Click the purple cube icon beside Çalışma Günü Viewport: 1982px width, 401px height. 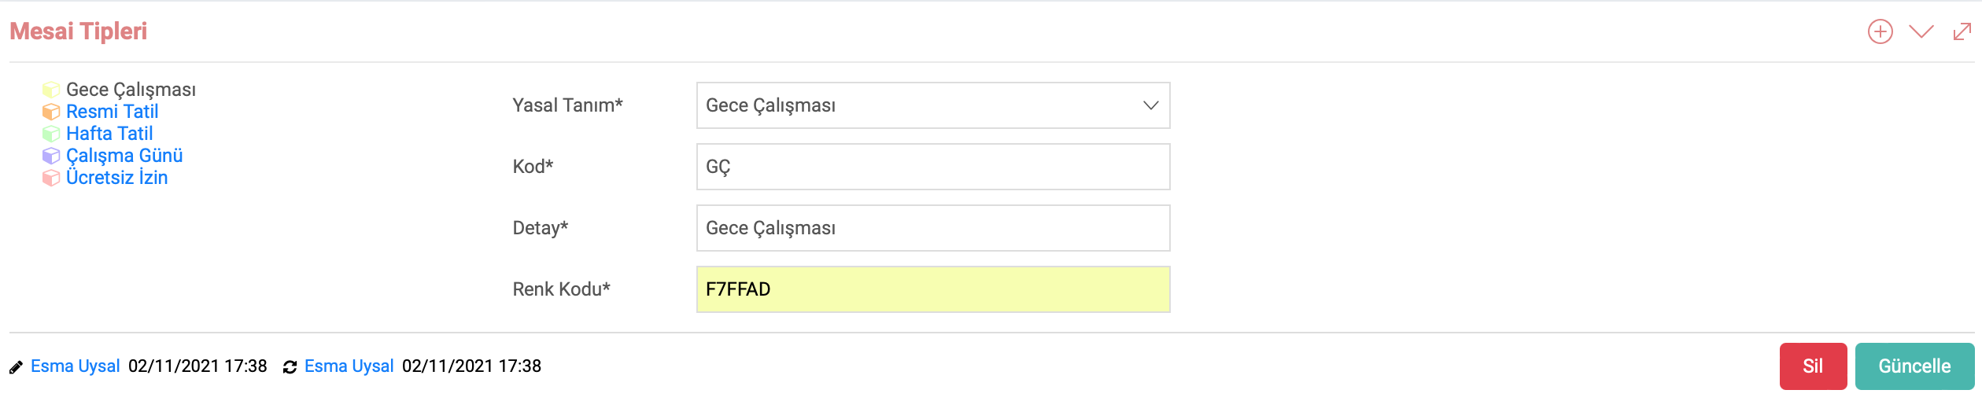51,156
